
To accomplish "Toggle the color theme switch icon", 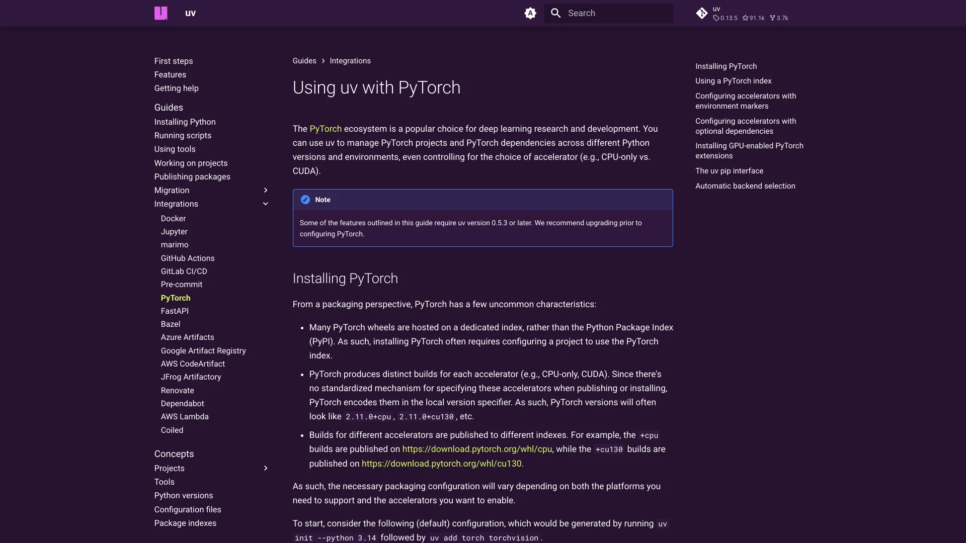I will point(530,13).
